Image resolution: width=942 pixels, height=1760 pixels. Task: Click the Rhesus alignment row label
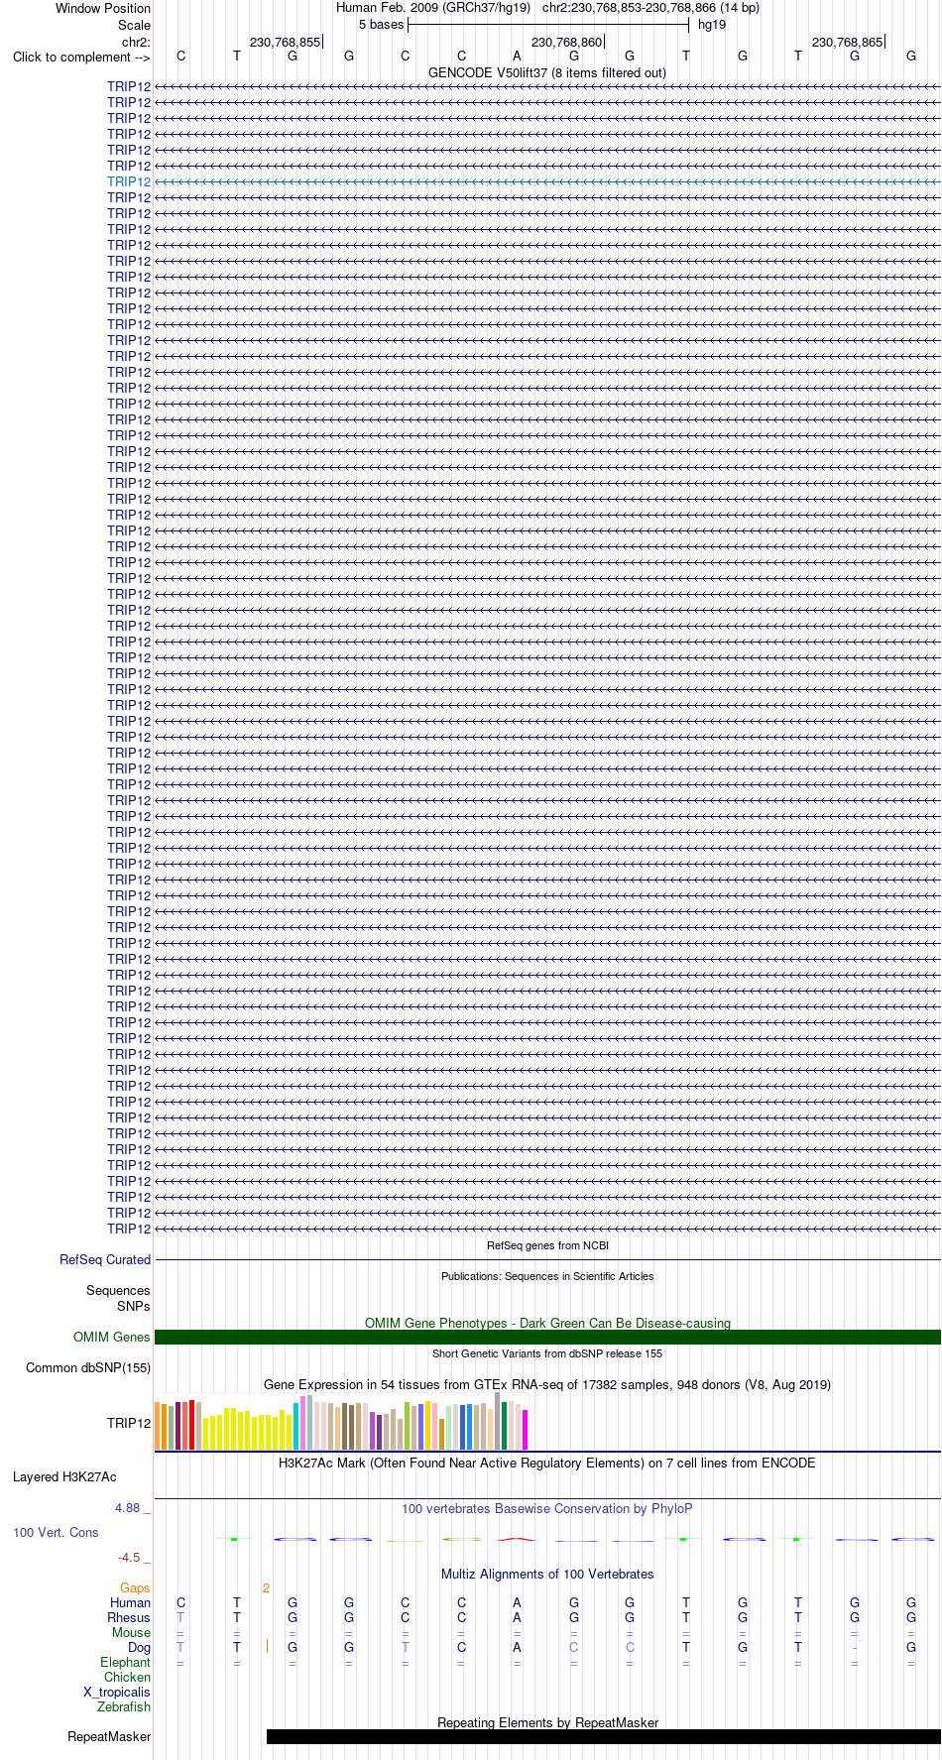click(x=129, y=1618)
